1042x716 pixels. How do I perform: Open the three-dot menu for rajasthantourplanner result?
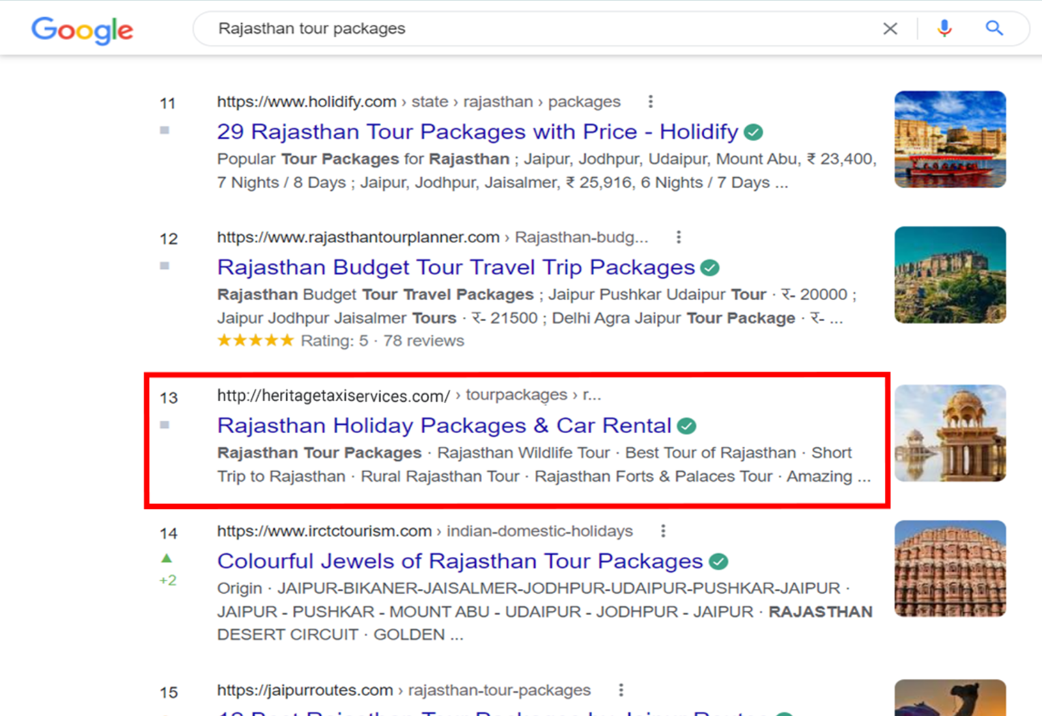[x=679, y=237]
